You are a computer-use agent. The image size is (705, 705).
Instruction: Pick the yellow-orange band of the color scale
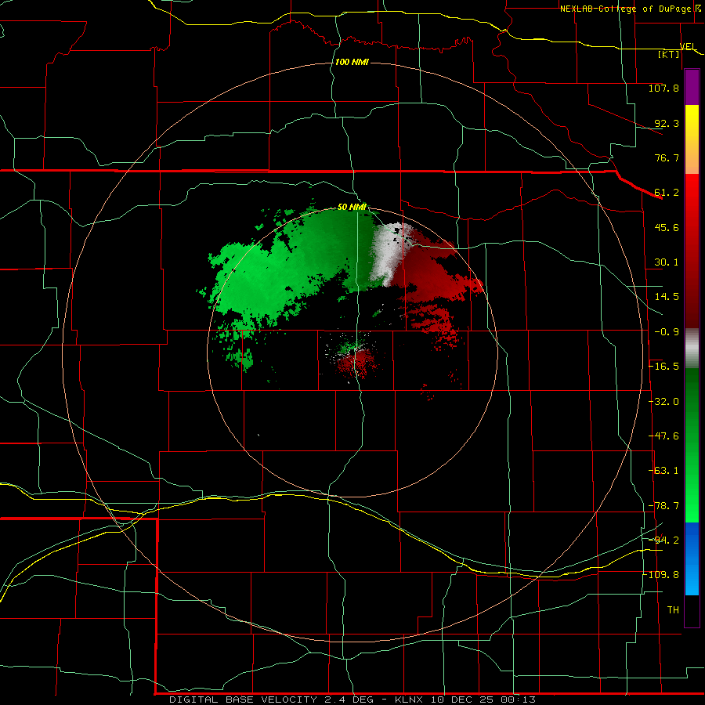coord(692,139)
